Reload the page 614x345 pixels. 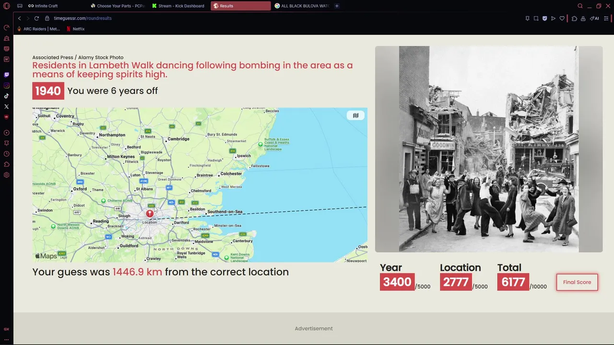tap(36, 18)
